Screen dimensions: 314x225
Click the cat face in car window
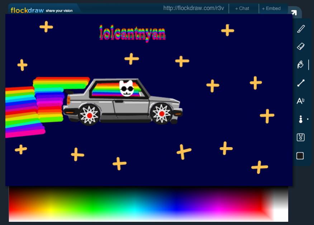tap(126, 88)
